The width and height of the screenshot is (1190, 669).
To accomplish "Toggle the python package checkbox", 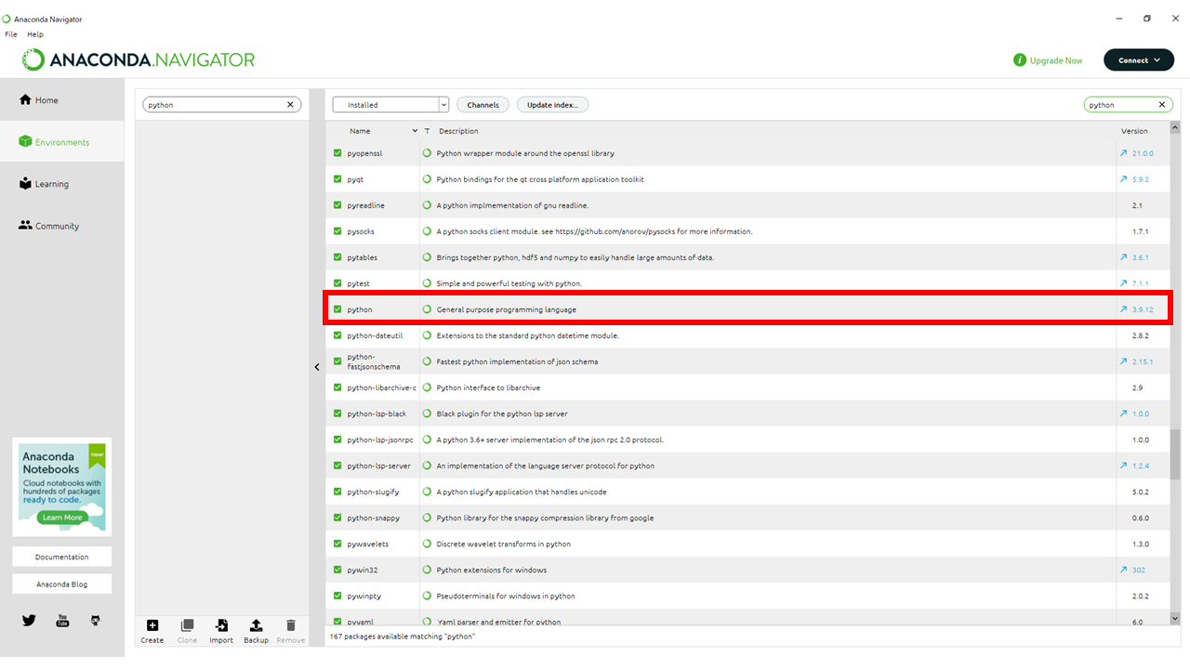I will click(337, 309).
